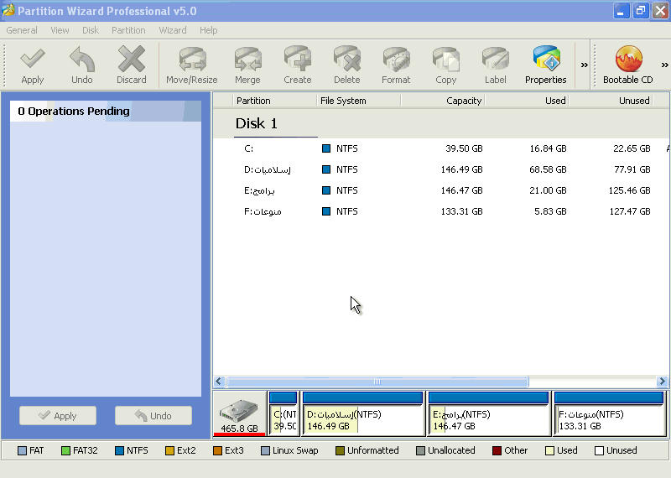Click the FAT32 legend color swatch
This screenshot has width=671, height=478.
[x=65, y=450]
